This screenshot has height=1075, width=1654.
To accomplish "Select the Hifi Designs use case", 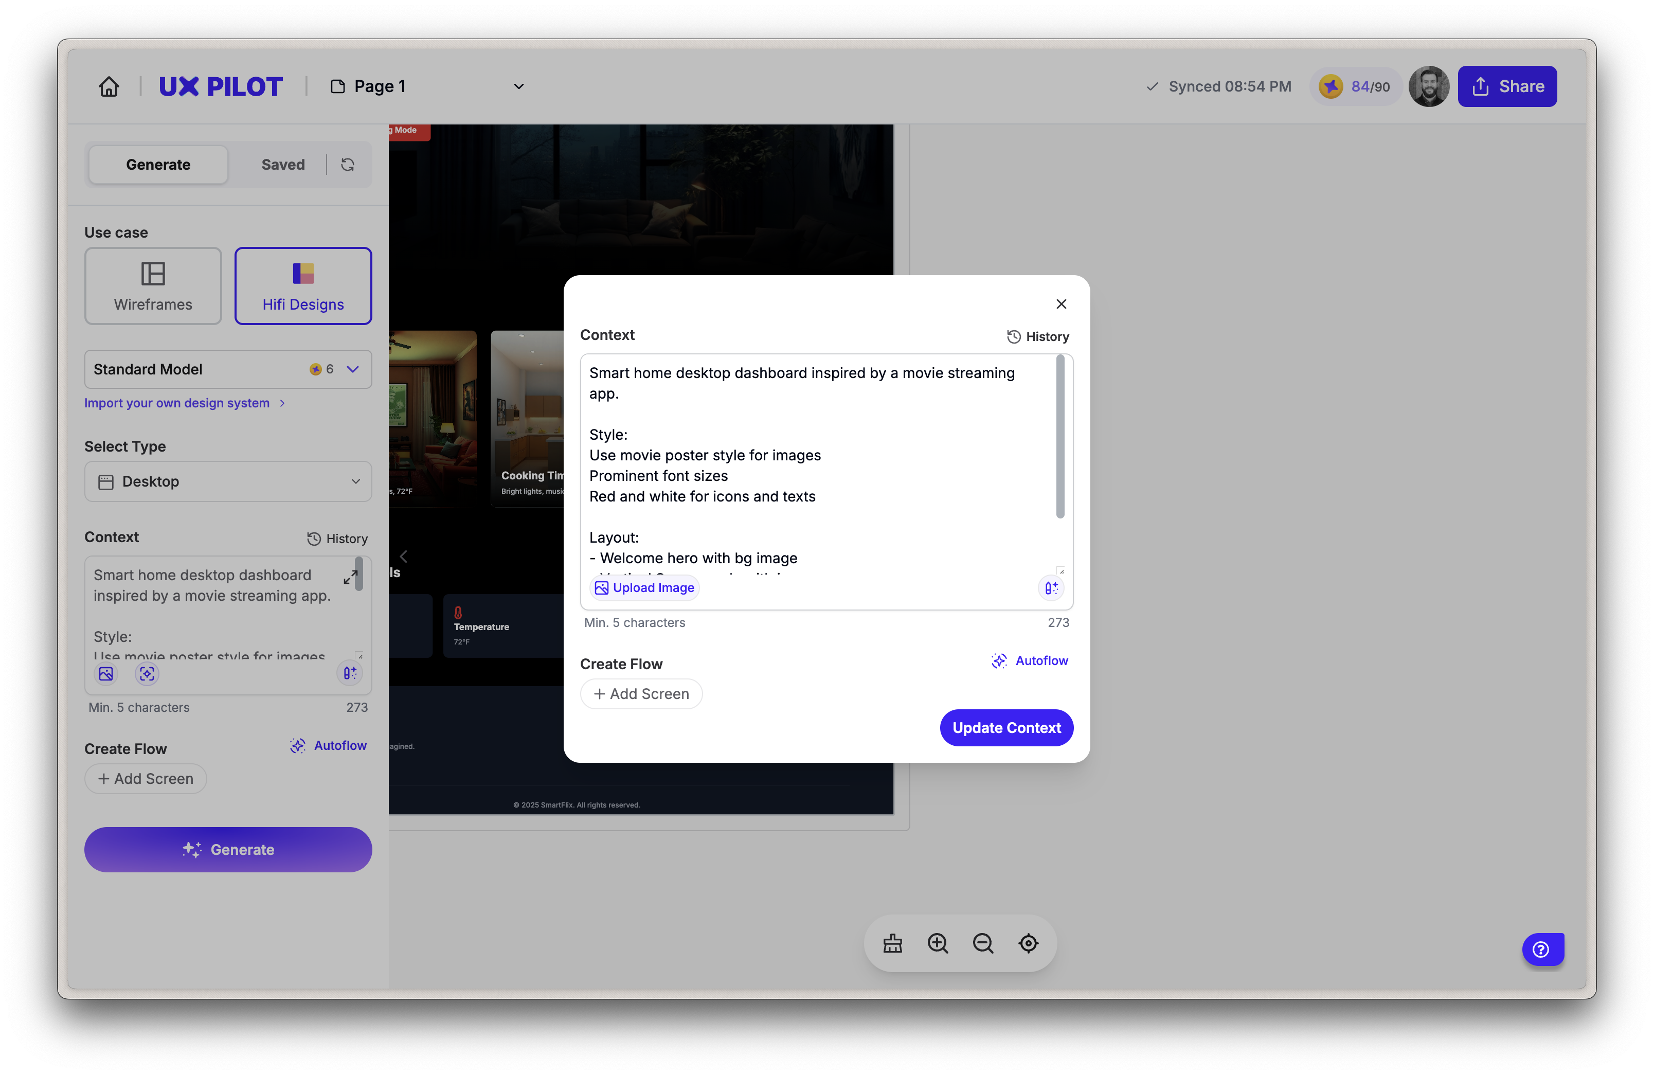I will (303, 285).
